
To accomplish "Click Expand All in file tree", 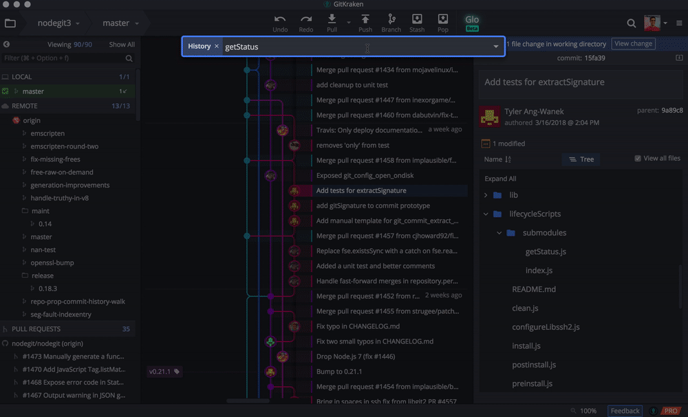I will [500, 179].
